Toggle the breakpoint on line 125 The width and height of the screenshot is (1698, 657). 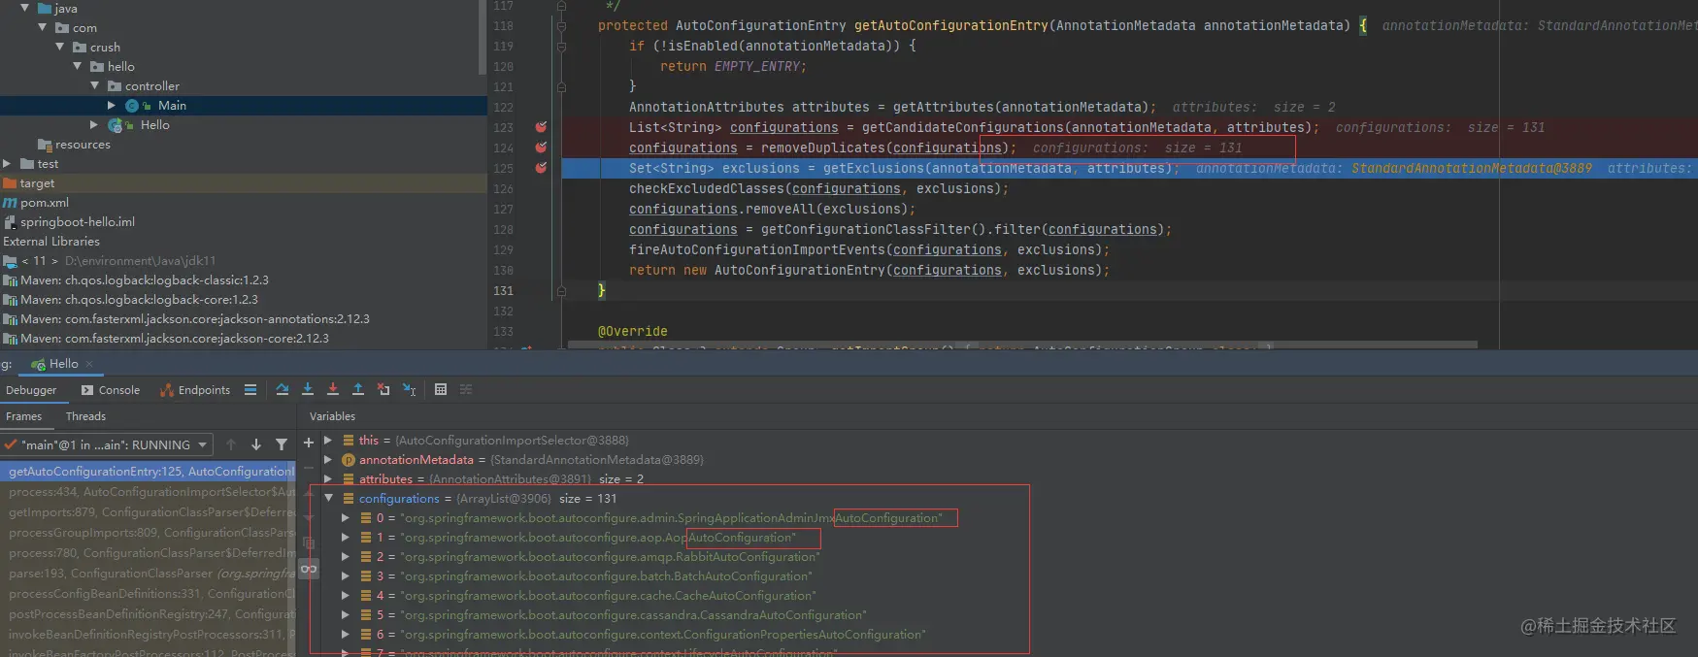click(x=541, y=168)
